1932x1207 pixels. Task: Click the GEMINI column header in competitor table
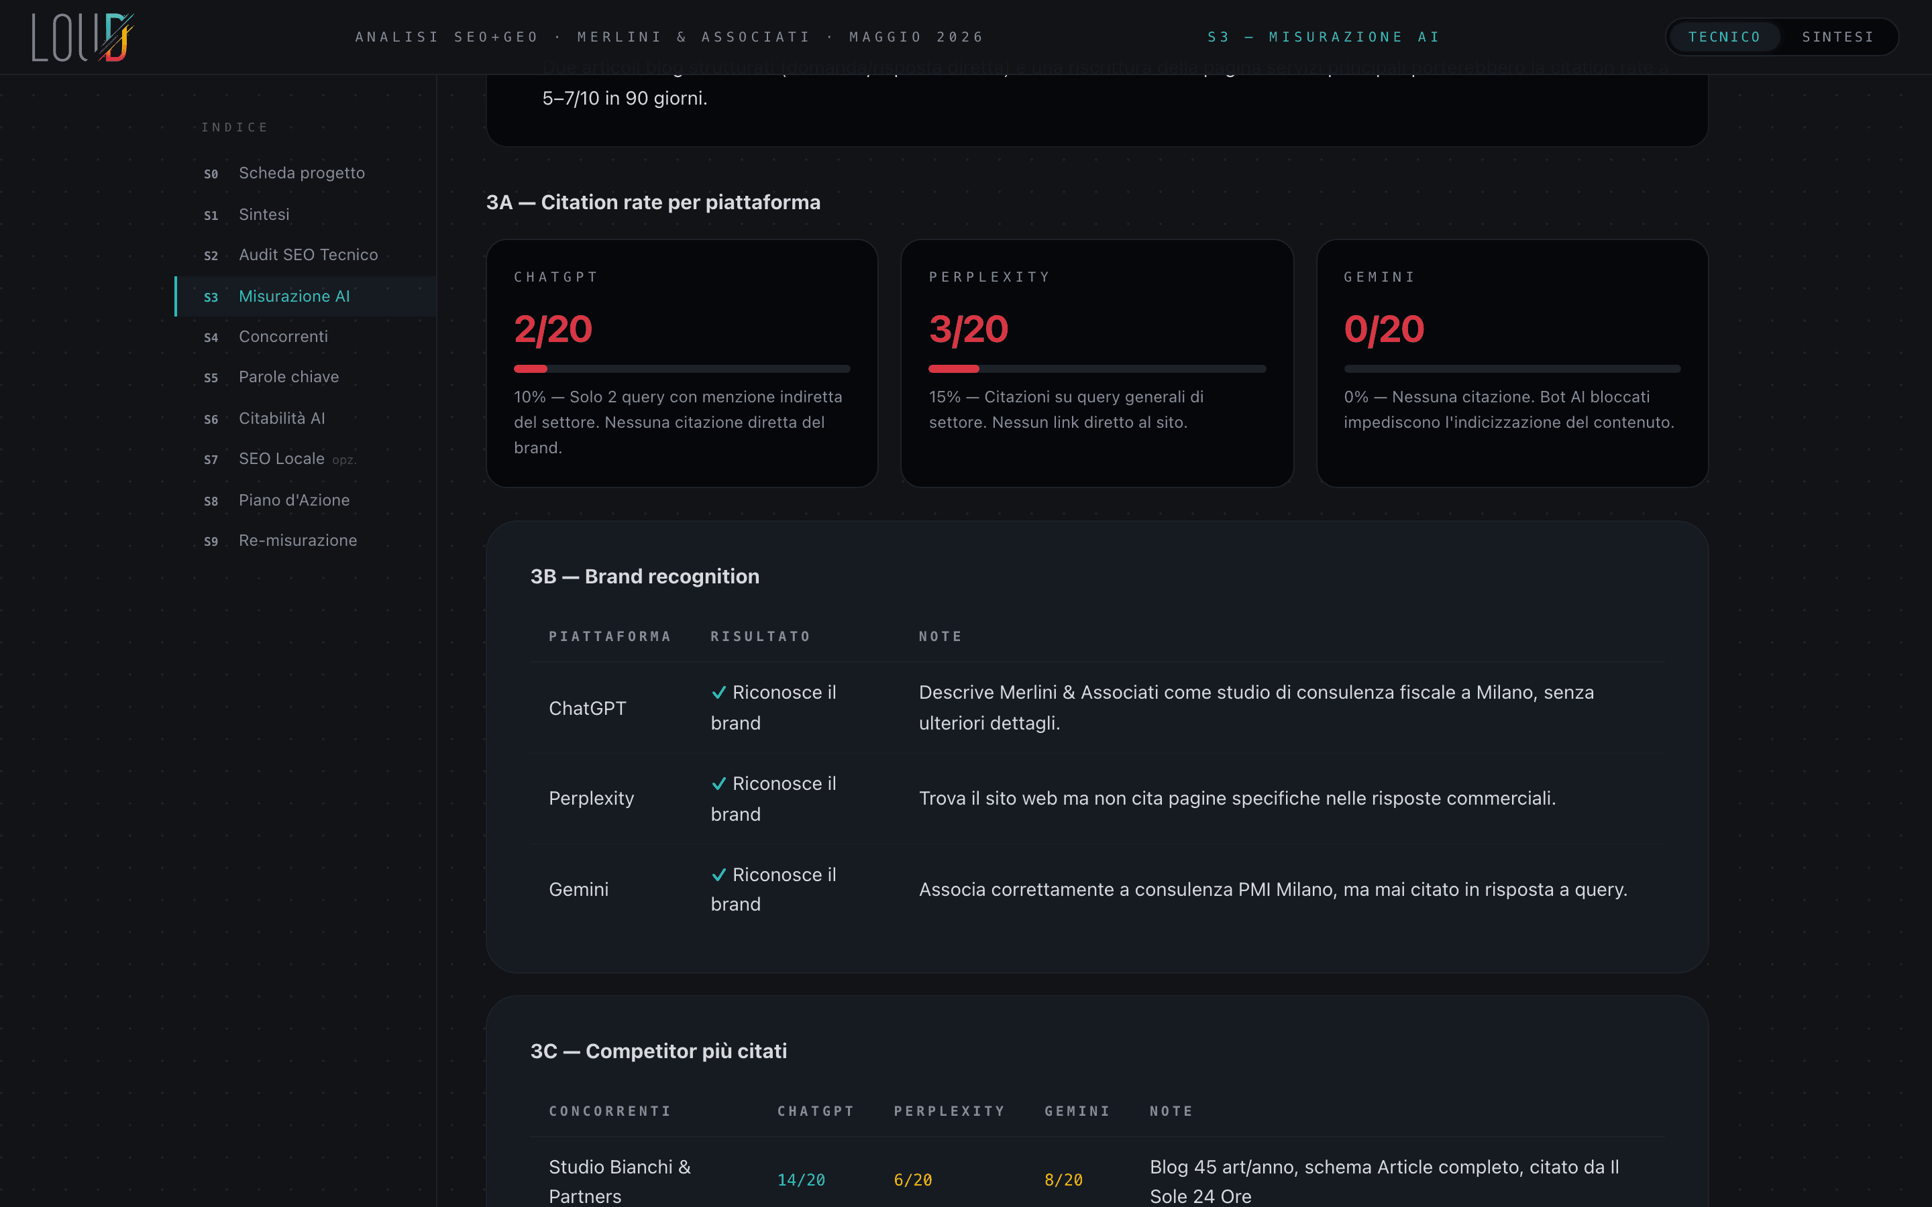[1077, 1111]
